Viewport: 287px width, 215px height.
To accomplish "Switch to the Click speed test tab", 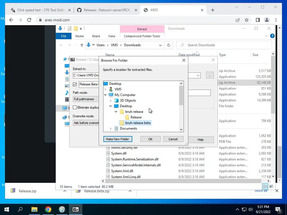I will (41, 10).
